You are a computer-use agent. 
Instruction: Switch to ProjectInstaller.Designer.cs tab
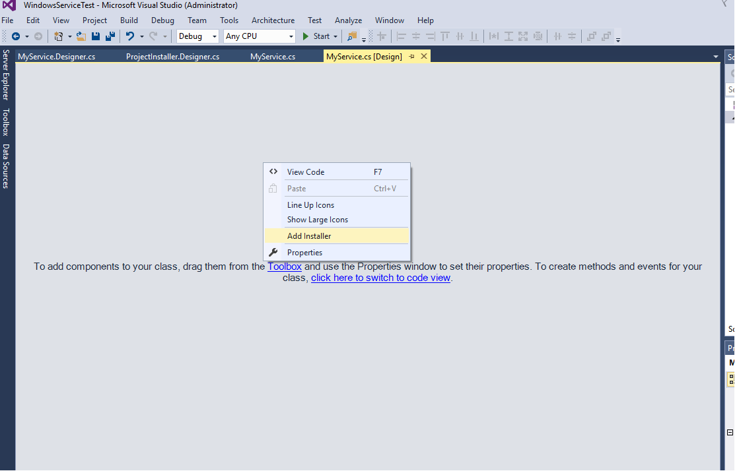(x=172, y=57)
